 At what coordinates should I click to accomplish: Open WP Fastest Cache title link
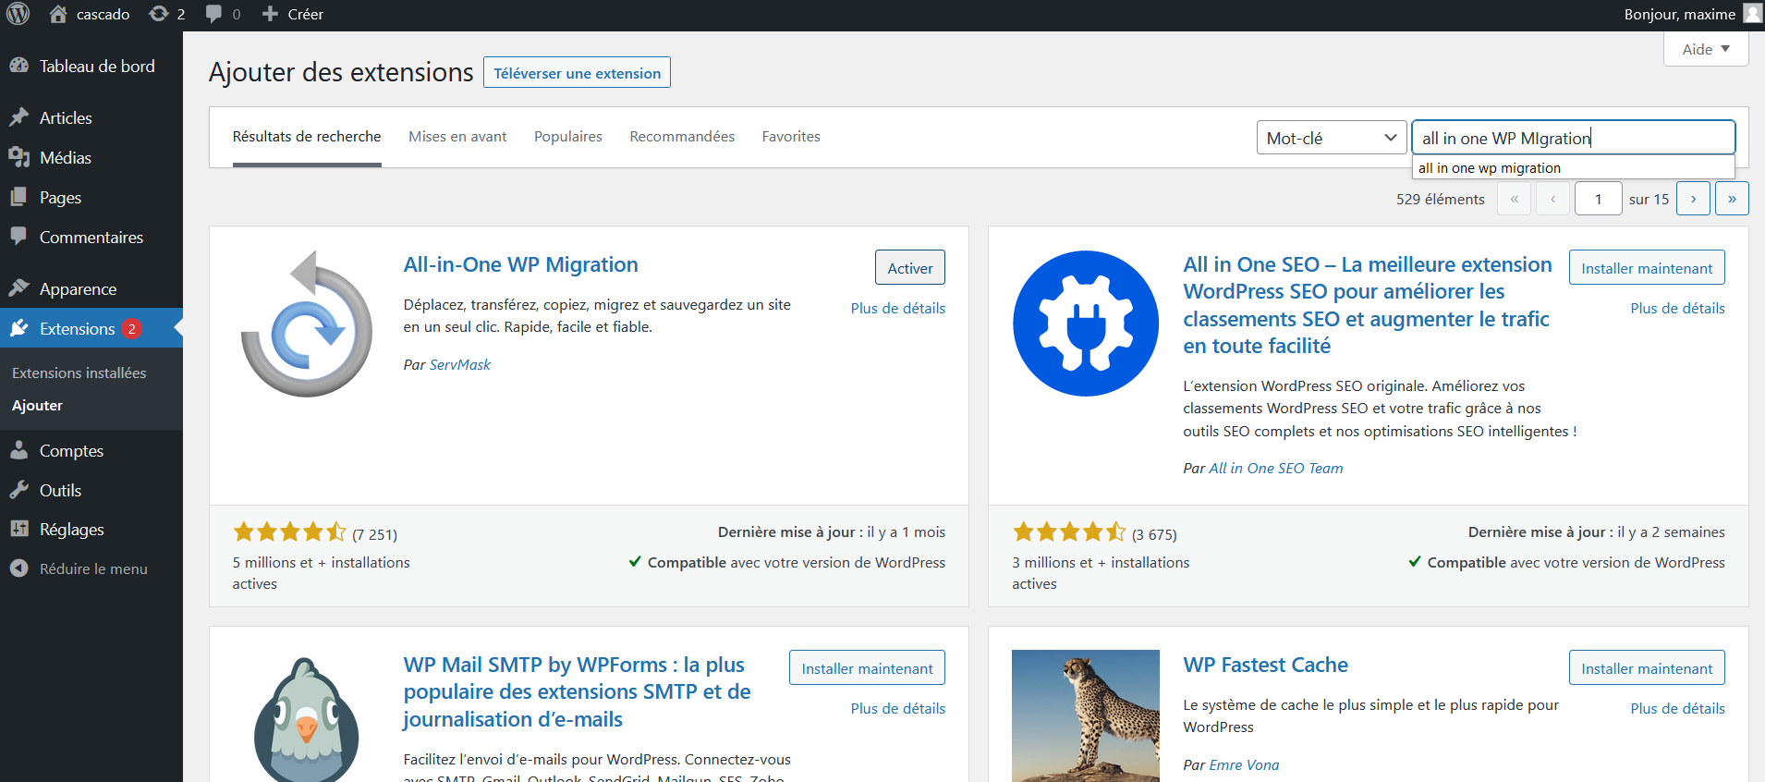tap(1265, 665)
